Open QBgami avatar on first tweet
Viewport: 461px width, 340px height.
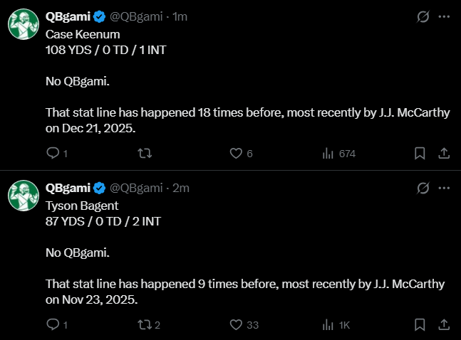(24, 24)
